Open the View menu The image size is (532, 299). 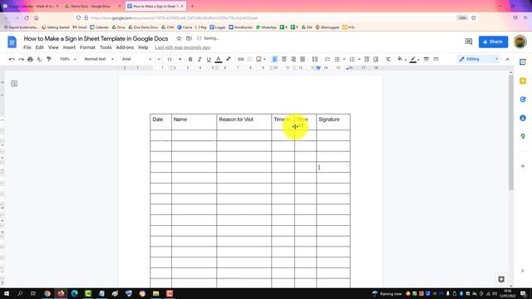(53, 47)
